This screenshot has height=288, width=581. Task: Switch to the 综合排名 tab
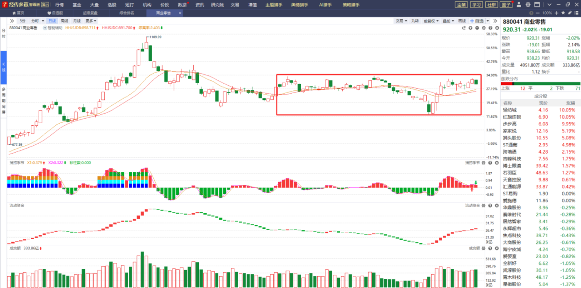coord(127,13)
